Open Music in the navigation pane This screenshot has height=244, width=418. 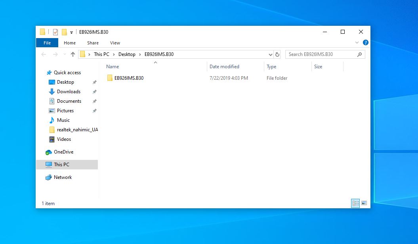[x=63, y=120]
